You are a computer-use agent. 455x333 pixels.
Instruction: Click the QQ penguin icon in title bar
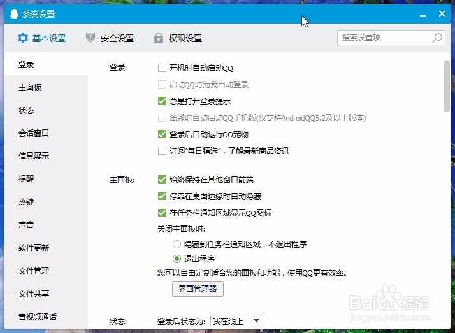pos(14,14)
